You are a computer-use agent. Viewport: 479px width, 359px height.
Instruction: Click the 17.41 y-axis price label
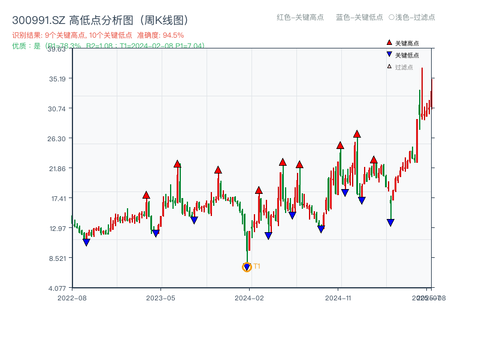pos(59,199)
